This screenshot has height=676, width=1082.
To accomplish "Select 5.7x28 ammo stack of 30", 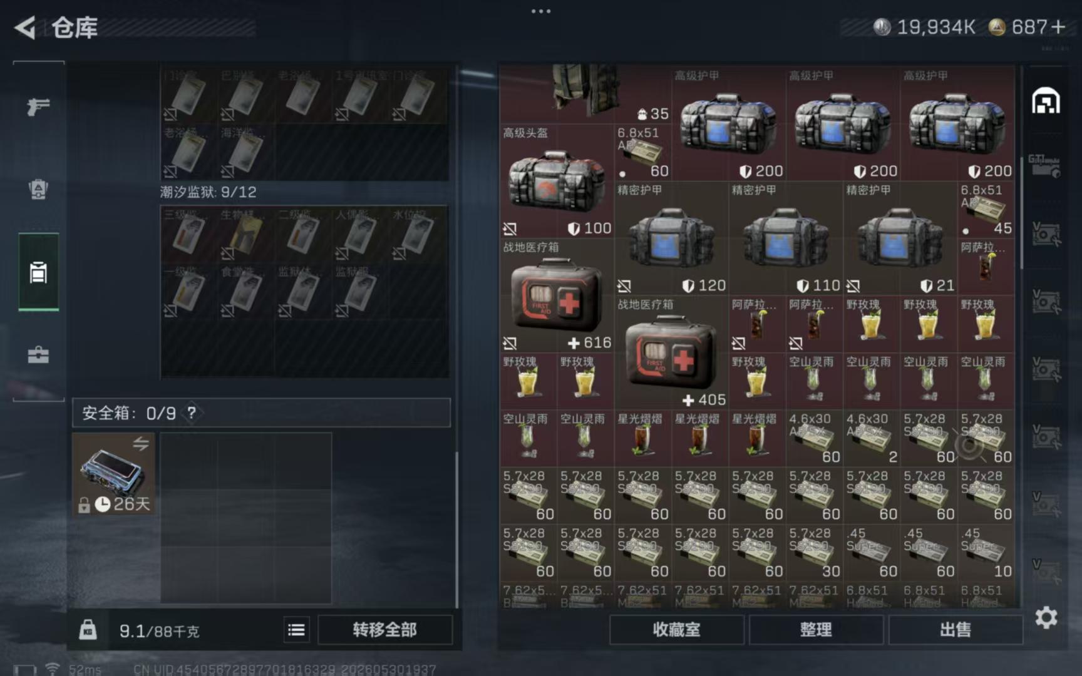I will tap(814, 553).
